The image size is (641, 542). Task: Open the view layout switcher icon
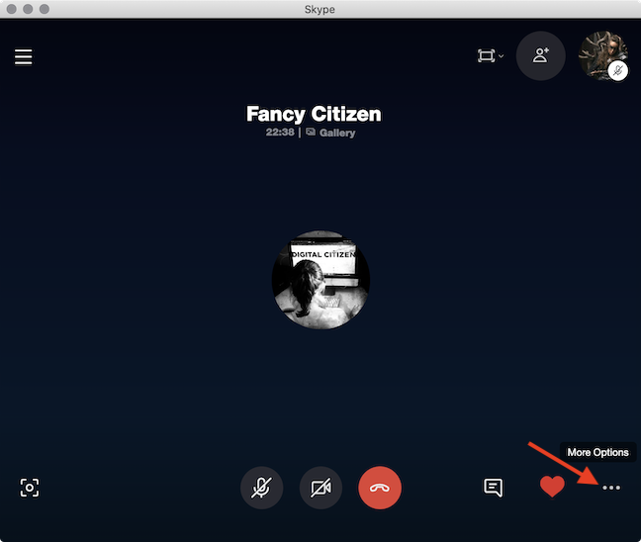pos(486,55)
